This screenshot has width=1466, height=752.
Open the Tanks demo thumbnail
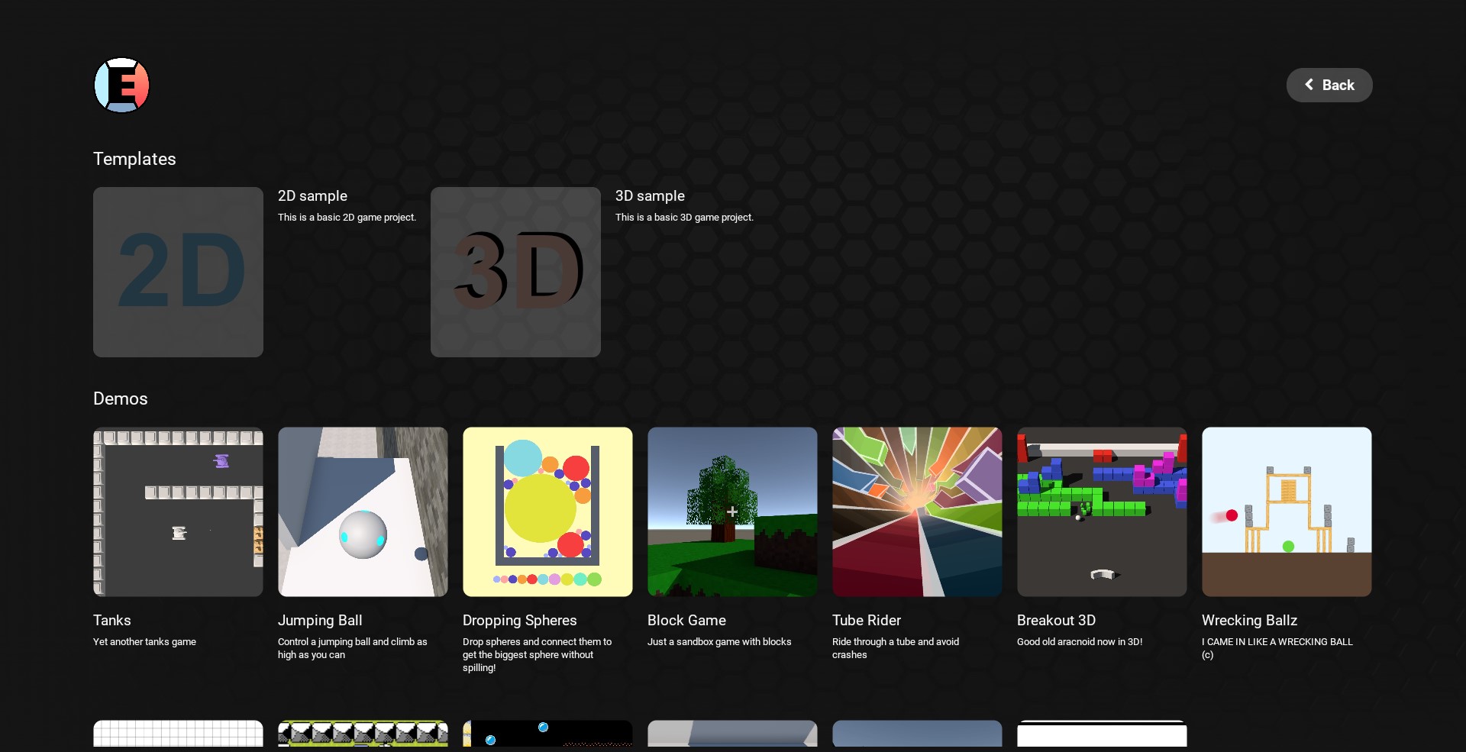coord(178,512)
